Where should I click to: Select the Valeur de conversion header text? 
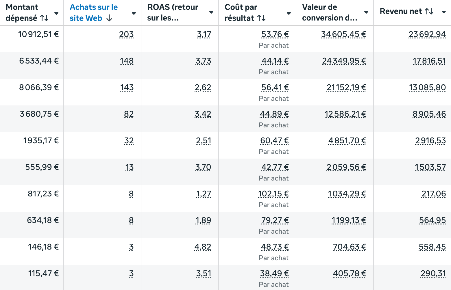click(x=329, y=12)
